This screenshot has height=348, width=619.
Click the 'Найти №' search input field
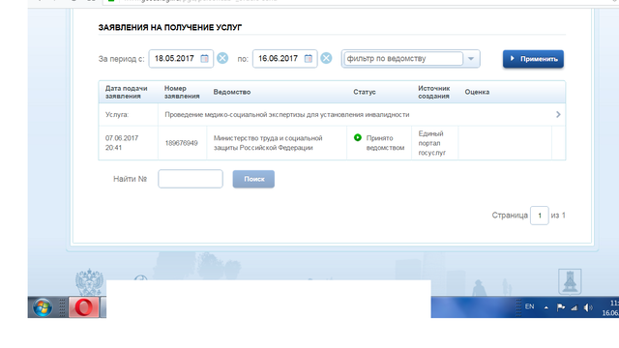(x=191, y=179)
